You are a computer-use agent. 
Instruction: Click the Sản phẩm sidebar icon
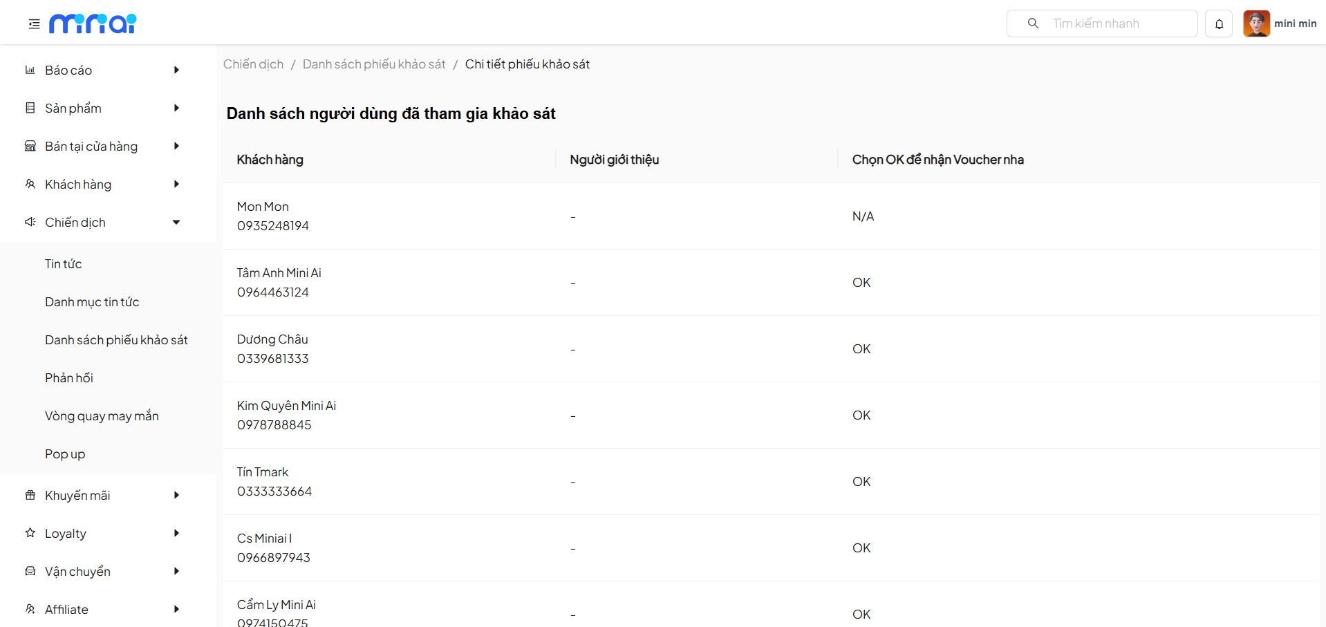click(30, 108)
